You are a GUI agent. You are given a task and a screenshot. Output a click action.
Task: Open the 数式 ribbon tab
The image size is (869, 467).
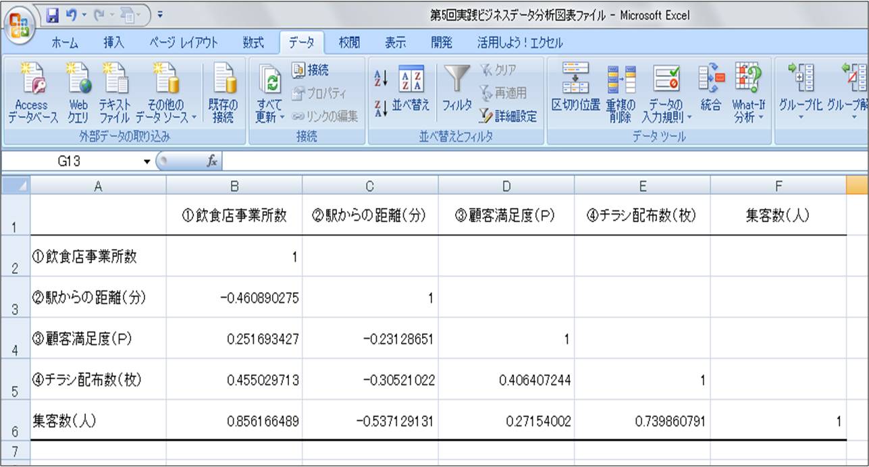(x=253, y=43)
